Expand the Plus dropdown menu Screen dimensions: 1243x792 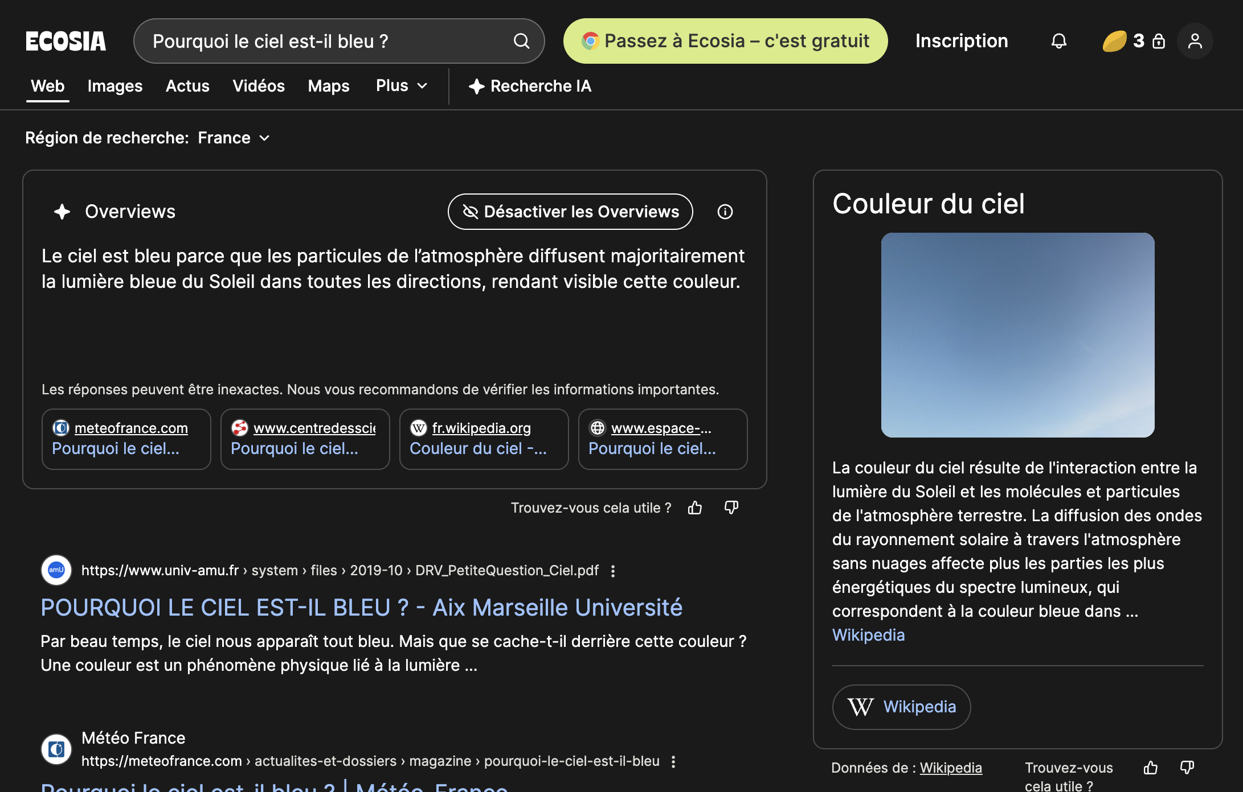tap(402, 86)
